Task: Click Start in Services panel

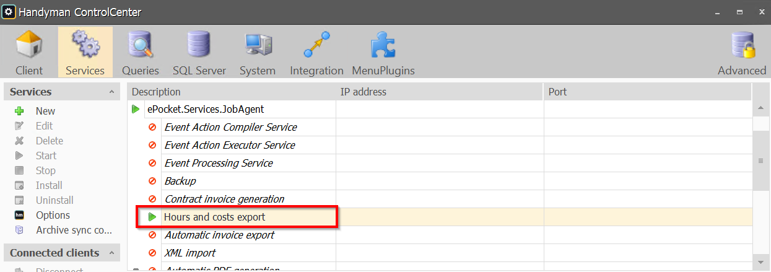Action: coord(46,156)
